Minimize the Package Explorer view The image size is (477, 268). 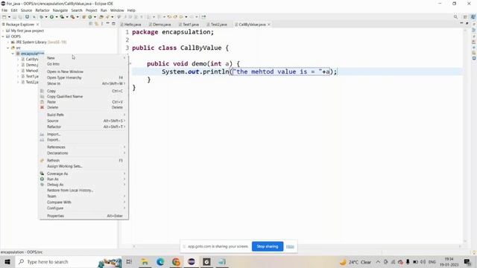[107, 24]
